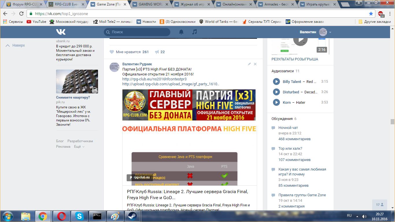Follow the upload.rpg-club.com image link
The width and height of the screenshot is (395, 222).
171,84
